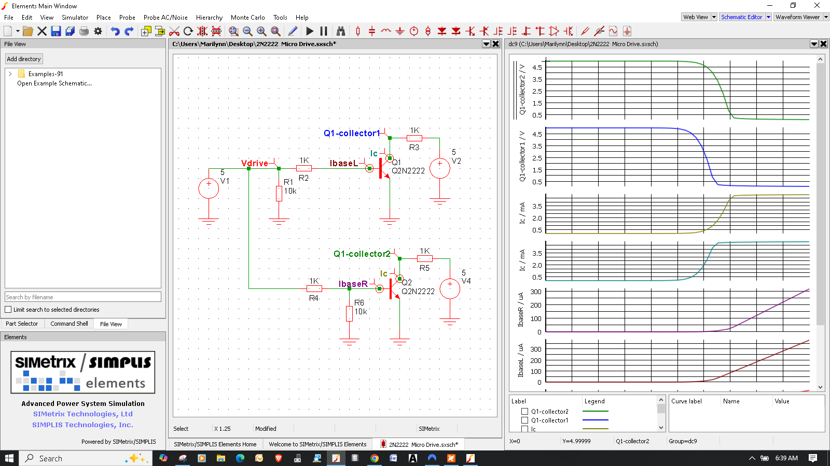The width and height of the screenshot is (830, 466).
Task: Open the dc9 waveform pane dropdown arrow
Action: click(x=814, y=44)
